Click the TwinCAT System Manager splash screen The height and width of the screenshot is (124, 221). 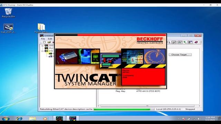point(110,61)
